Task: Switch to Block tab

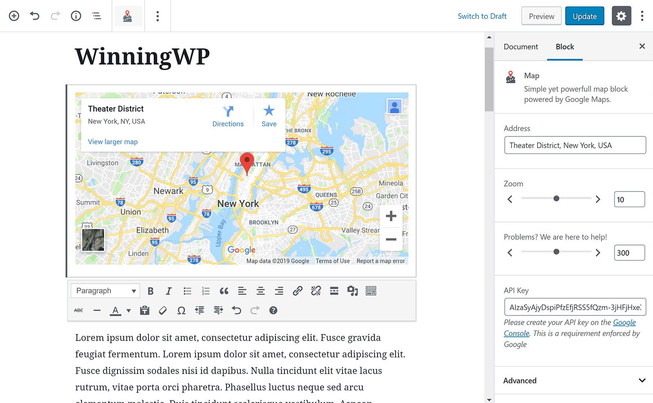Action: 565,46
